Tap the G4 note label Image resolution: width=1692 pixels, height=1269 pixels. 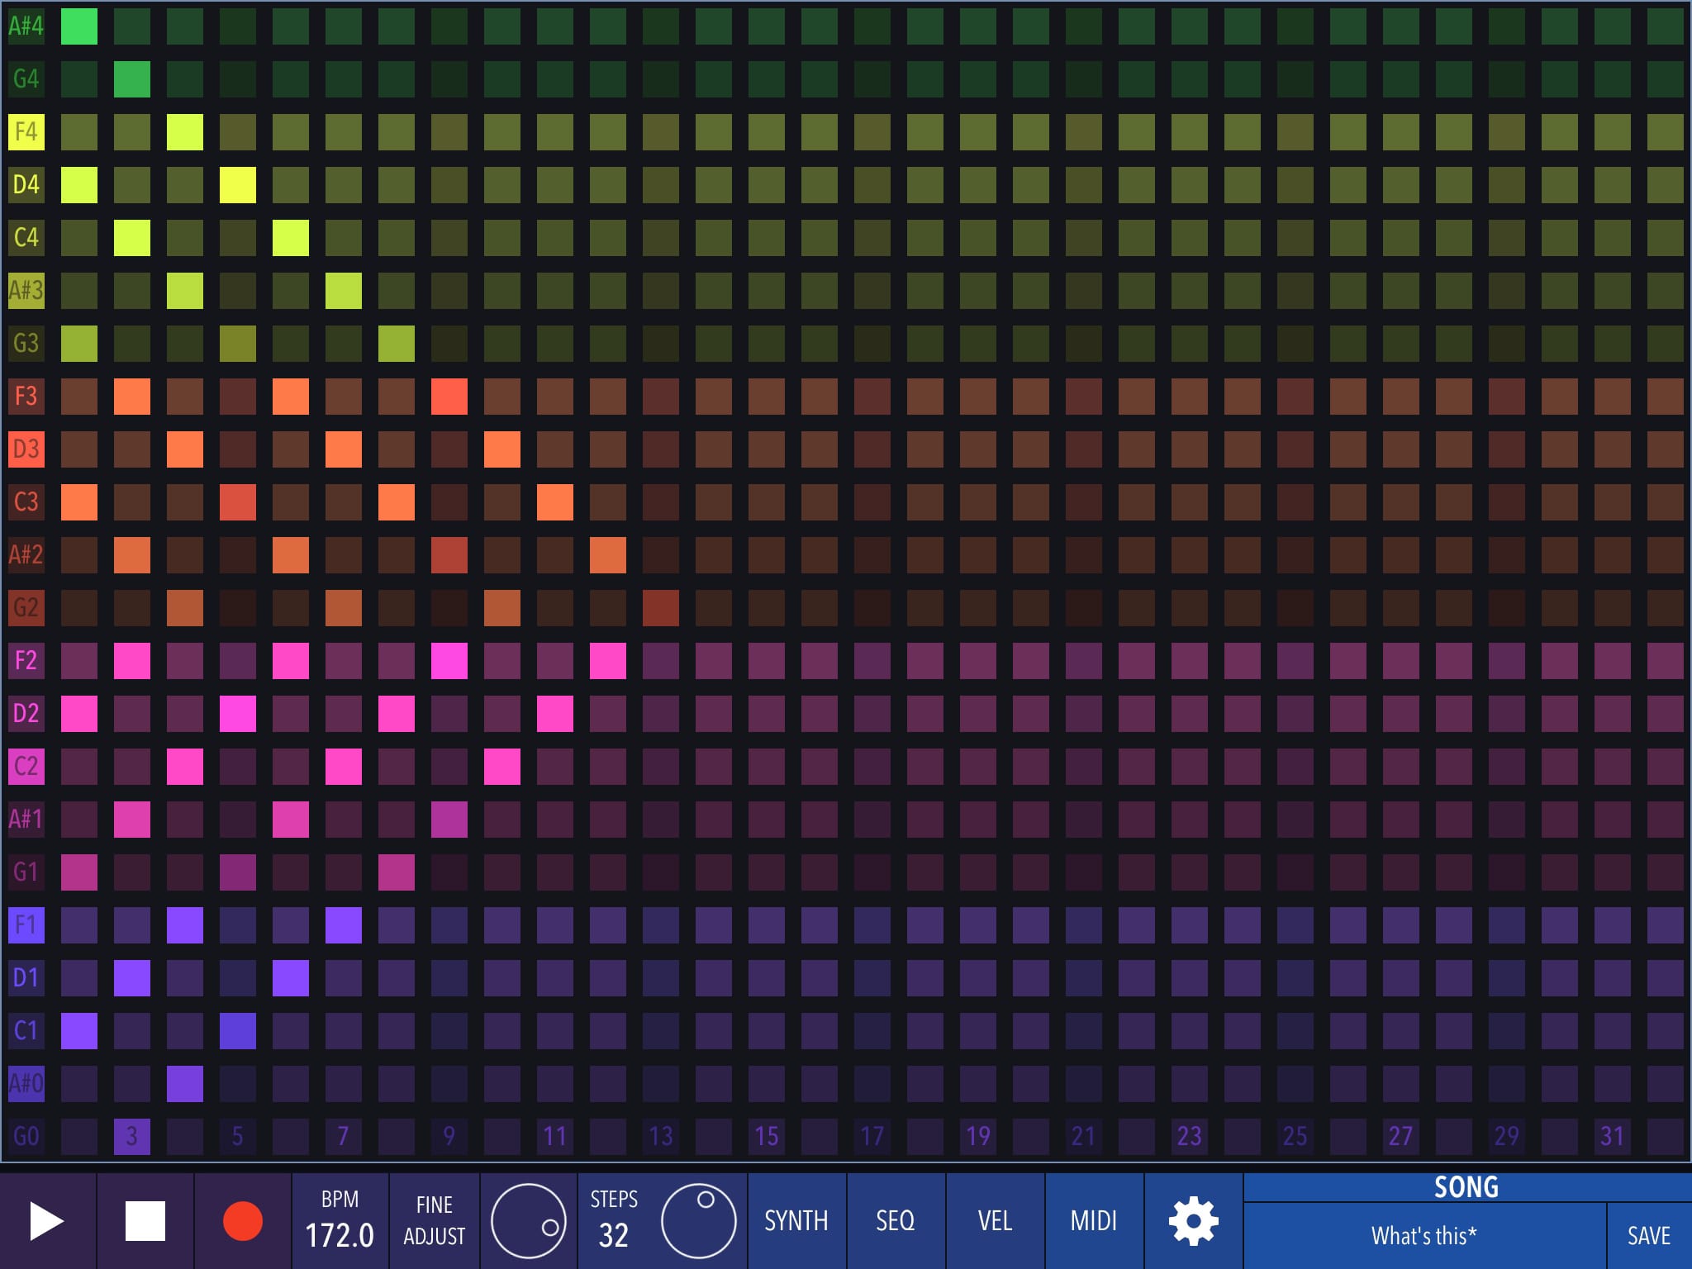pos(26,79)
